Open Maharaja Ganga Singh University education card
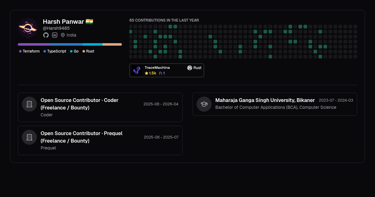 pos(275,104)
